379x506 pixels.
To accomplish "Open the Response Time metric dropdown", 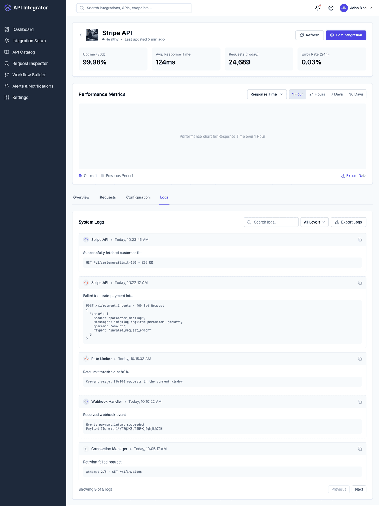I will (x=266, y=94).
